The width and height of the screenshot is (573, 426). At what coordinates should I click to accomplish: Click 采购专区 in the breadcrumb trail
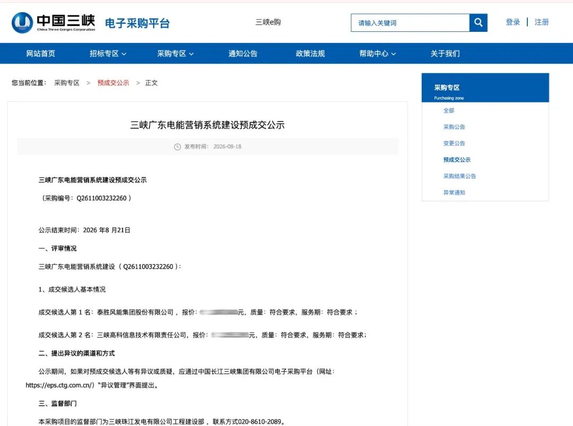tap(67, 83)
